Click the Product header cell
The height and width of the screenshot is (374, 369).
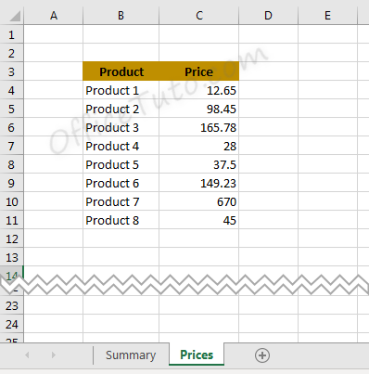click(121, 71)
